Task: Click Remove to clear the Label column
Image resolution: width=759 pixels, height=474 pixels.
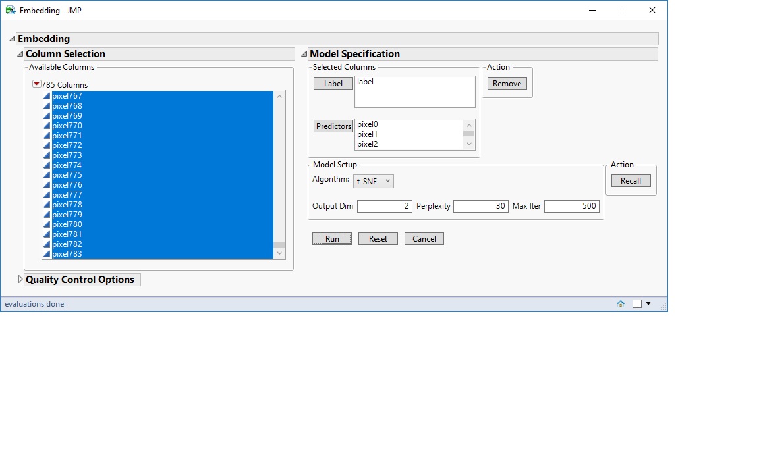Action: 507,83
